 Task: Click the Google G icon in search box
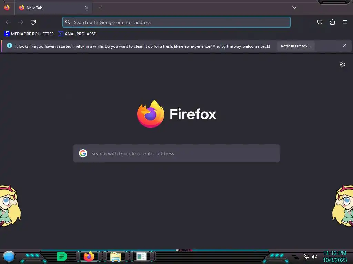pos(83,153)
